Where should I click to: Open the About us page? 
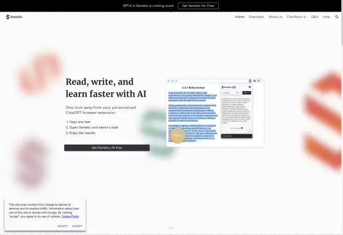click(275, 17)
